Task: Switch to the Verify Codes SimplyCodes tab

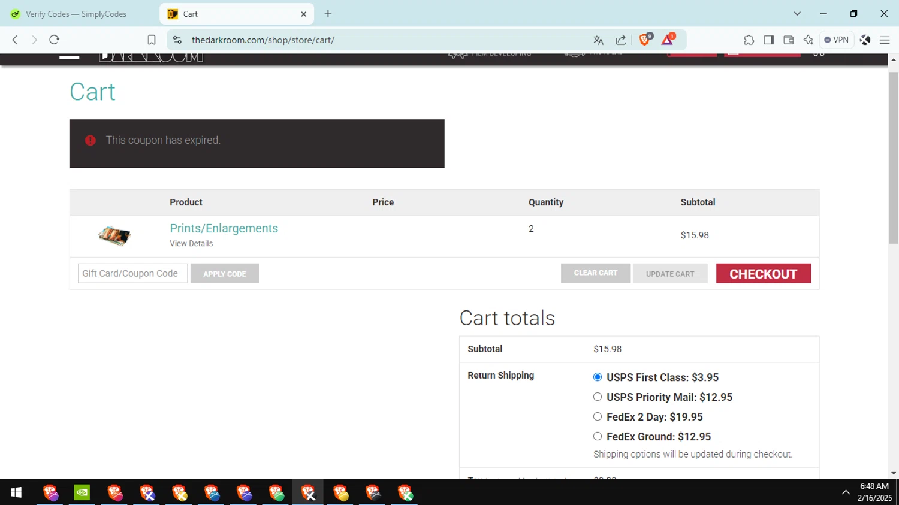Action: 76,14
